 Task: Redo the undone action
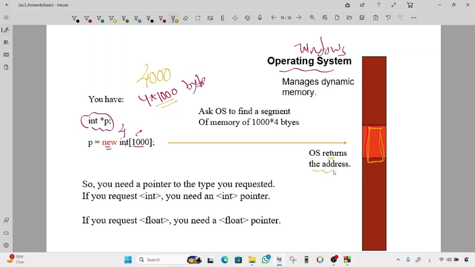click(400, 18)
